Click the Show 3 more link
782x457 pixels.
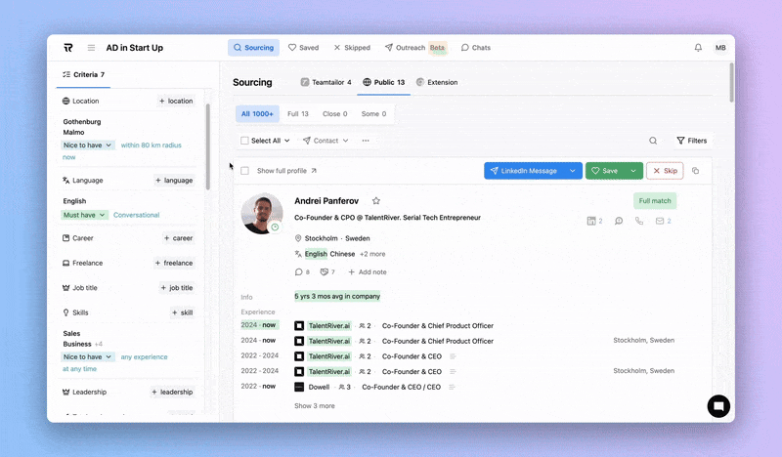pos(315,405)
